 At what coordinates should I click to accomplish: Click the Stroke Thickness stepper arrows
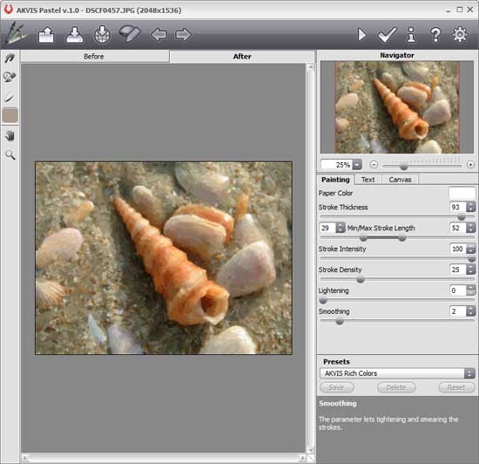coord(471,207)
